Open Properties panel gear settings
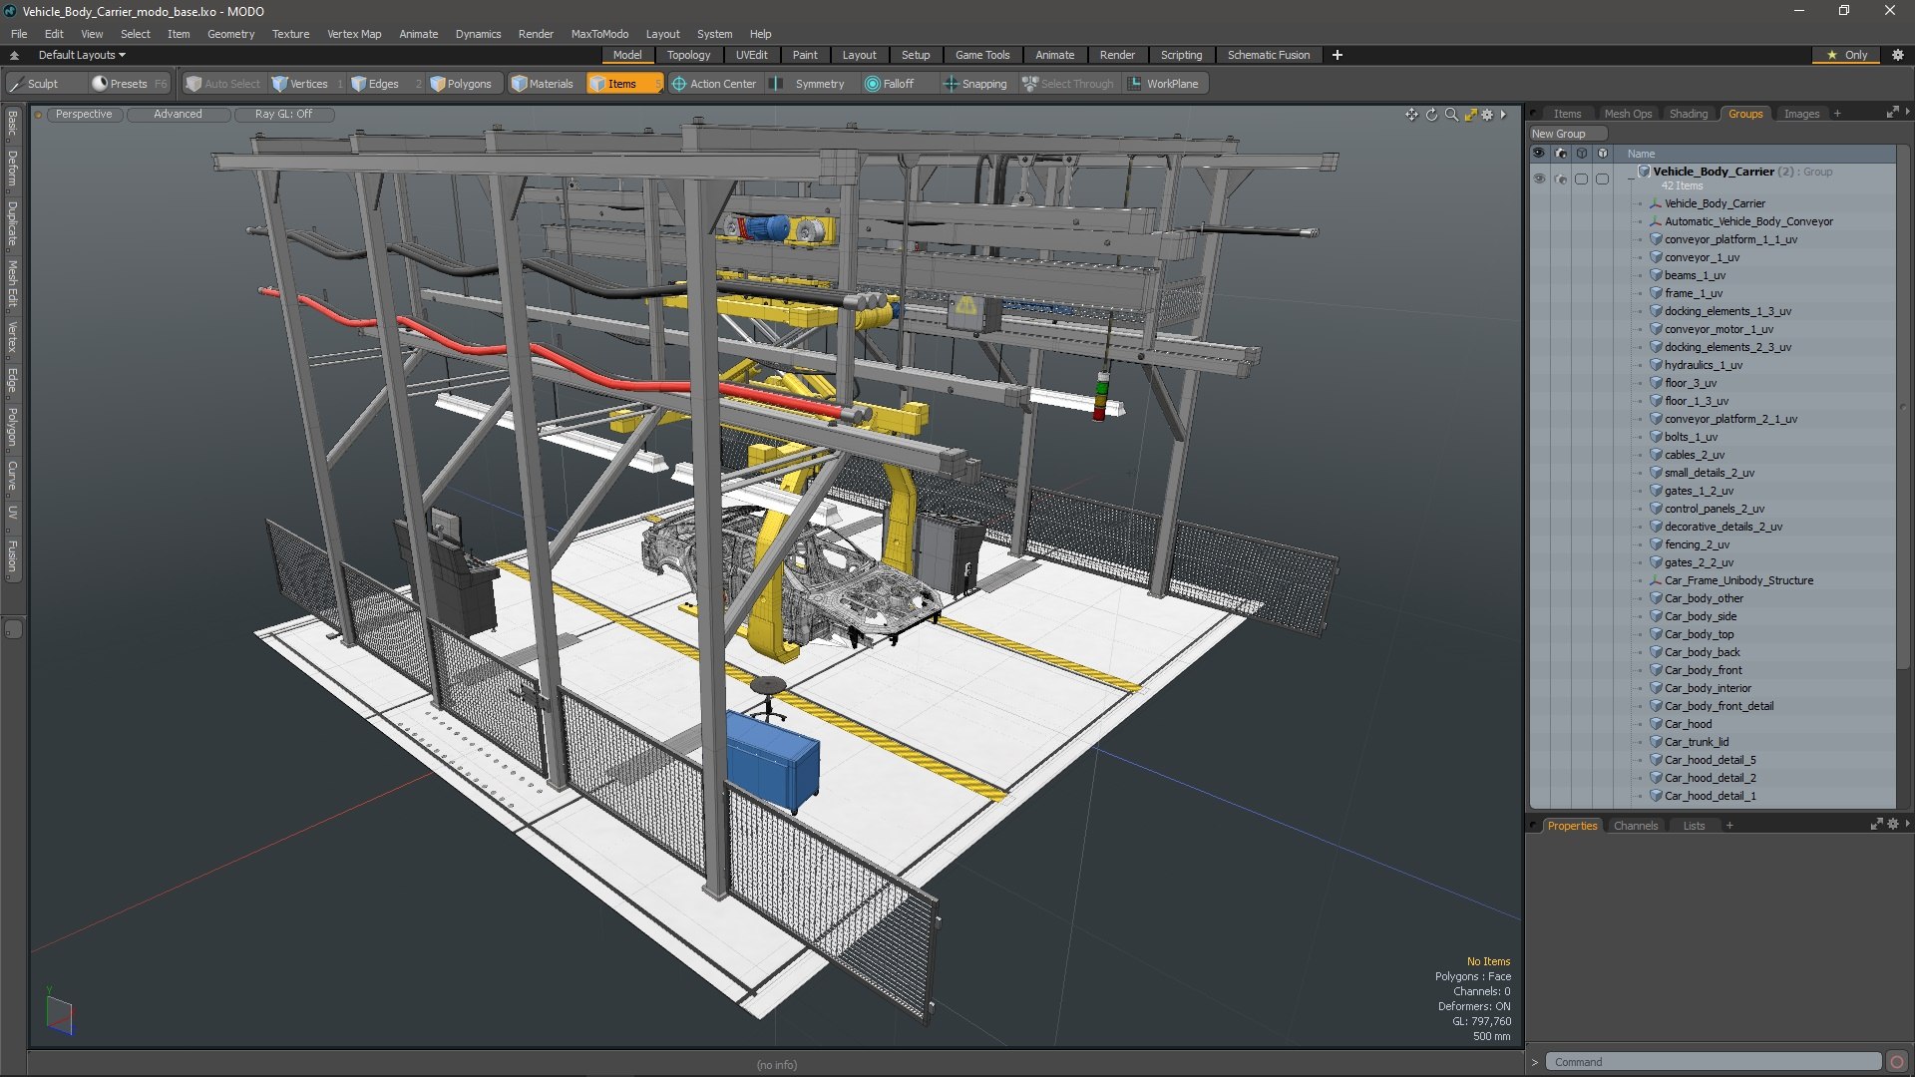The image size is (1915, 1077). [x=1892, y=825]
